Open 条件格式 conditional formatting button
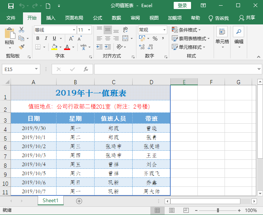Image resolution: width=263 pixels, height=215 pixels. pyautogui.click(x=186, y=30)
